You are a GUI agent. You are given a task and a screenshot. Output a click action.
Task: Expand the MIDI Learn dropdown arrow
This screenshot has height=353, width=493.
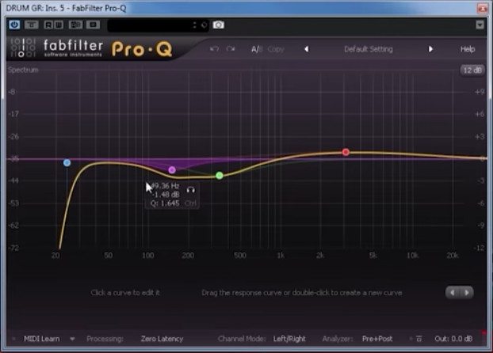[x=72, y=339]
